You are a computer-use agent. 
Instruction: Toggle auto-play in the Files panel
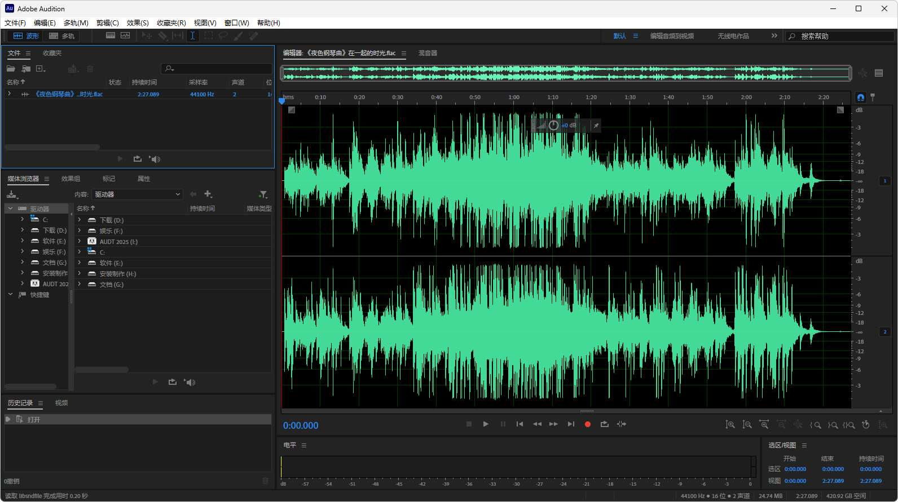point(155,159)
